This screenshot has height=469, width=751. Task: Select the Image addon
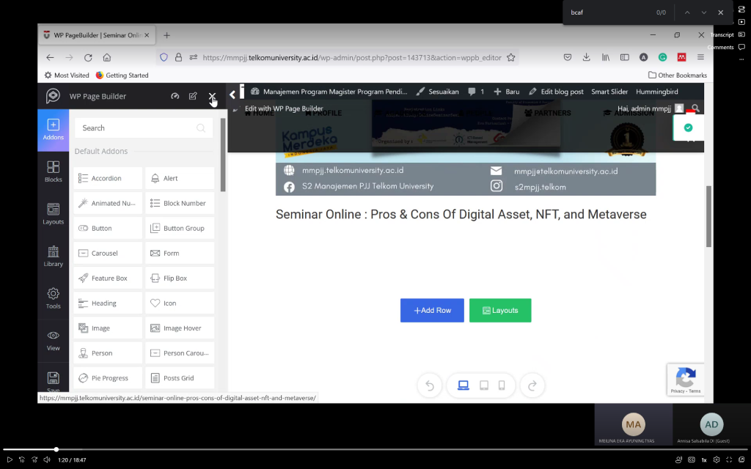click(108, 328)
